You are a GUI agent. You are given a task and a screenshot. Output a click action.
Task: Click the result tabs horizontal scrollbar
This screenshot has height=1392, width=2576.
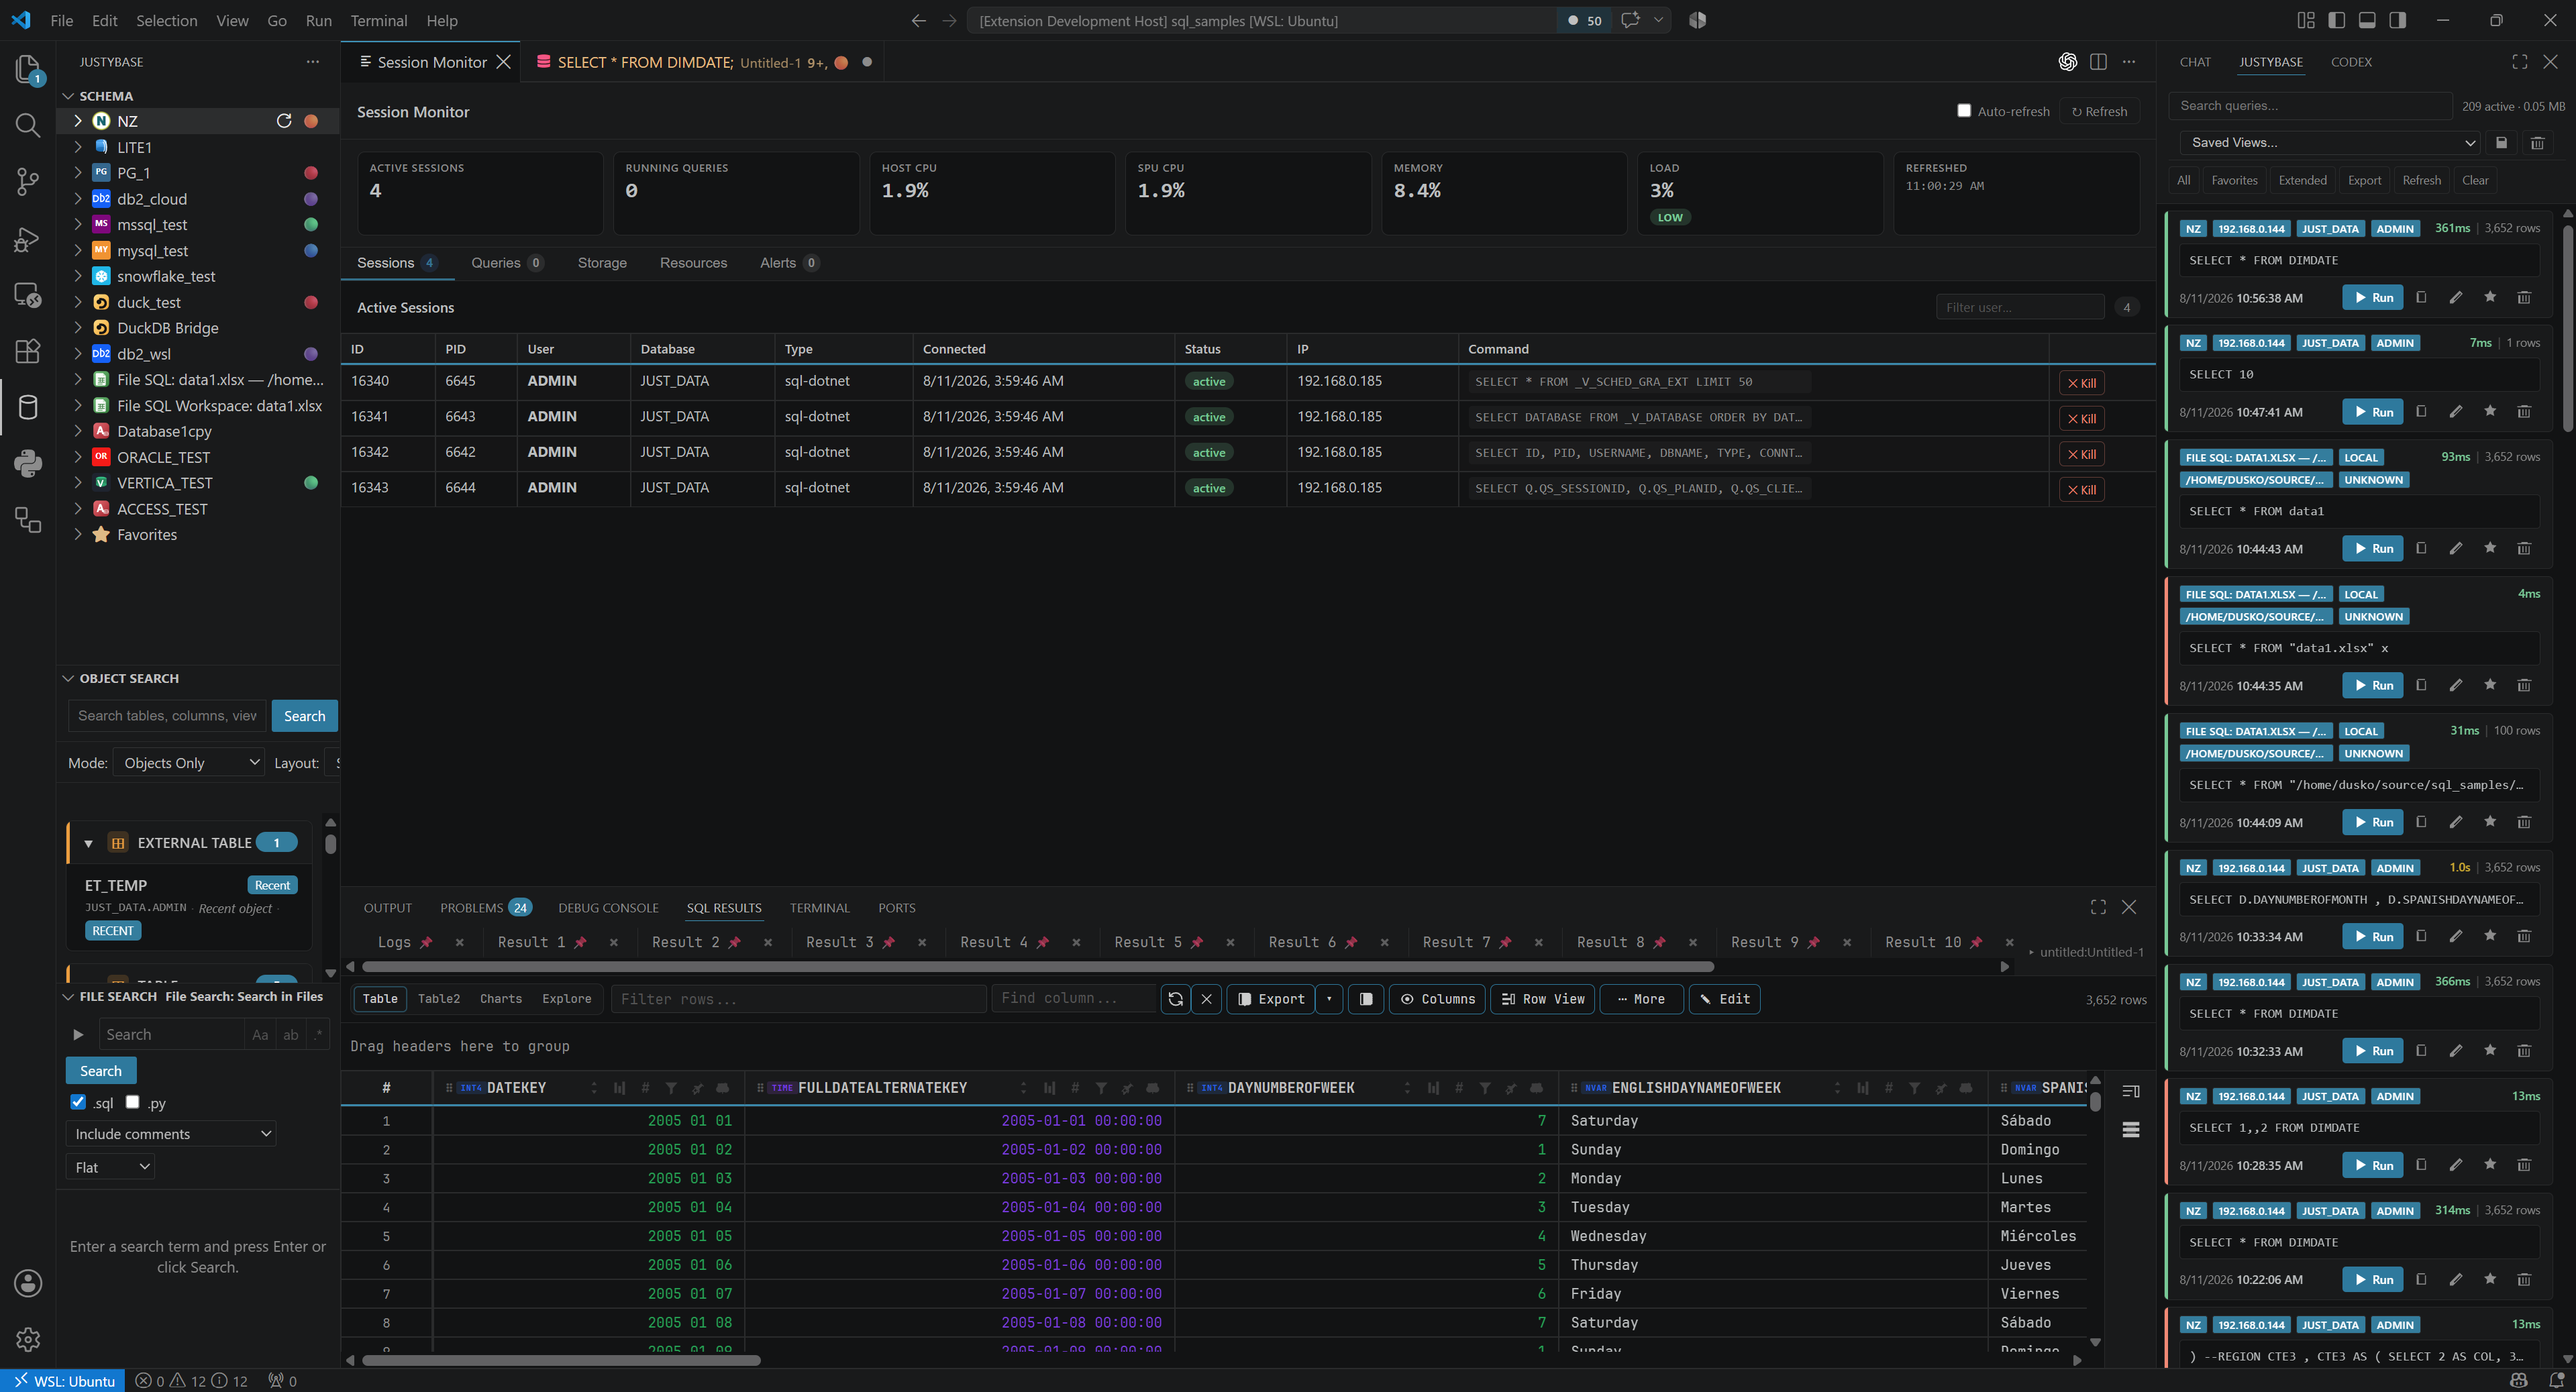coord(1038,967)
